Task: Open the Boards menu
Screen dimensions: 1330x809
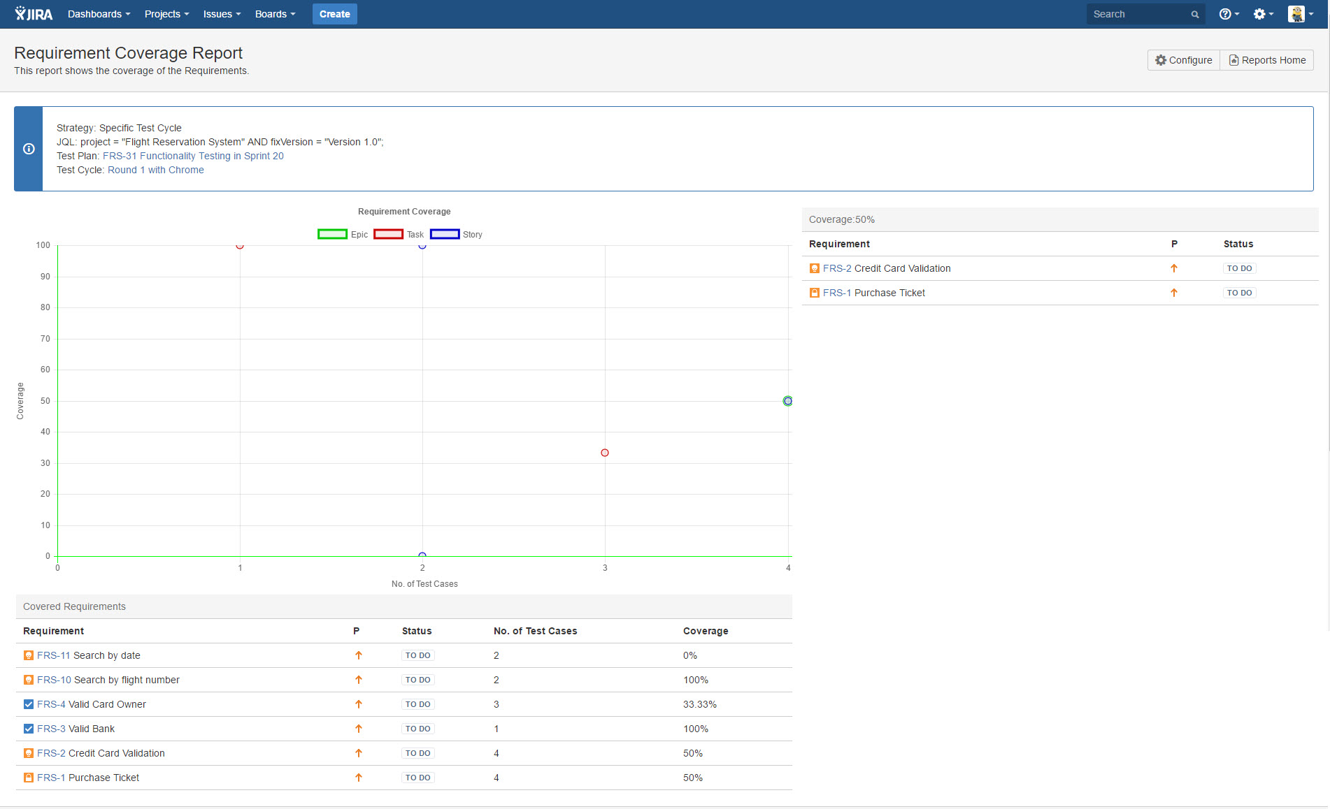Action: (275, 14)
